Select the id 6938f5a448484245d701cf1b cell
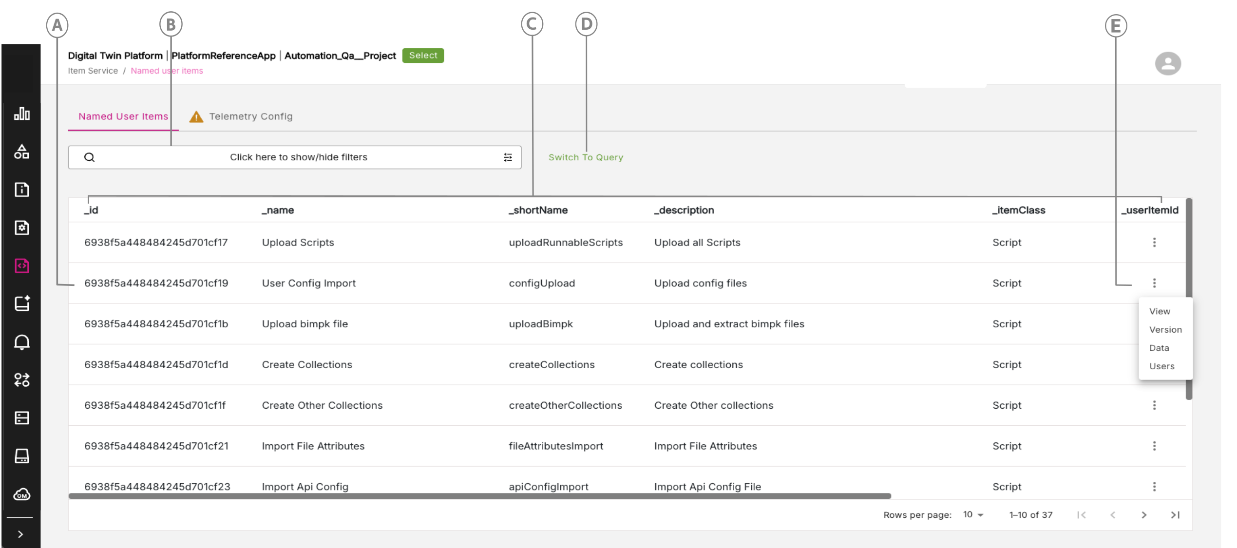 [x=156, y=324]
